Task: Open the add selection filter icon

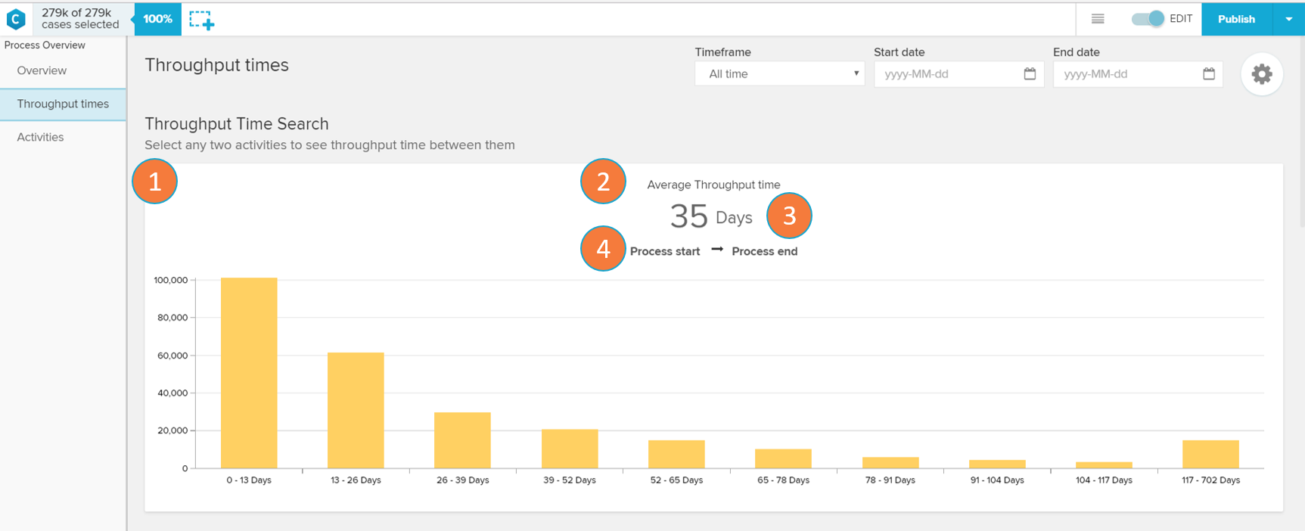Action: point(201,20)
